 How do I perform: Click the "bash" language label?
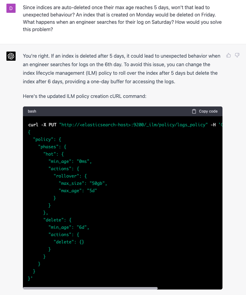click(x=32, y=111)
